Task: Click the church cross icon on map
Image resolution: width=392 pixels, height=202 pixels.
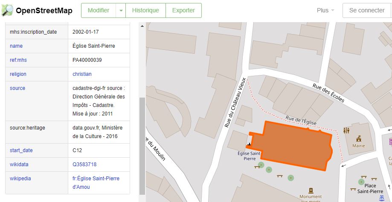Action: click(249, 144)
